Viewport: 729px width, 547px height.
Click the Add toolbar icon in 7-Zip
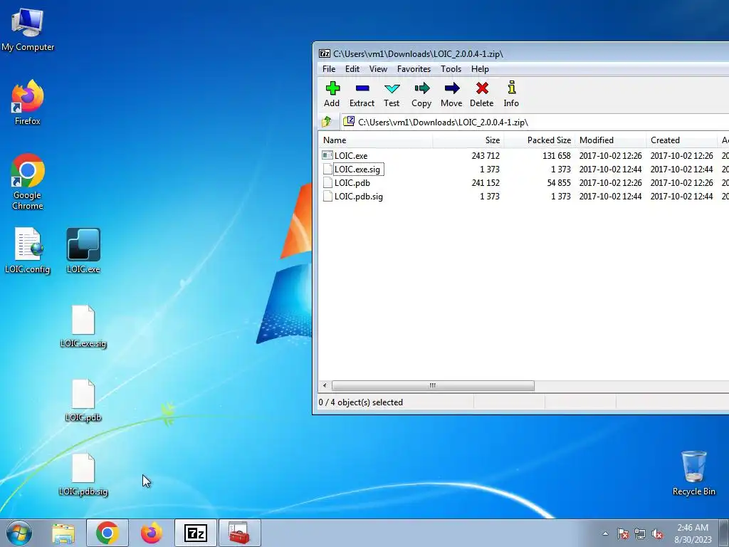(x=332, y=94)
